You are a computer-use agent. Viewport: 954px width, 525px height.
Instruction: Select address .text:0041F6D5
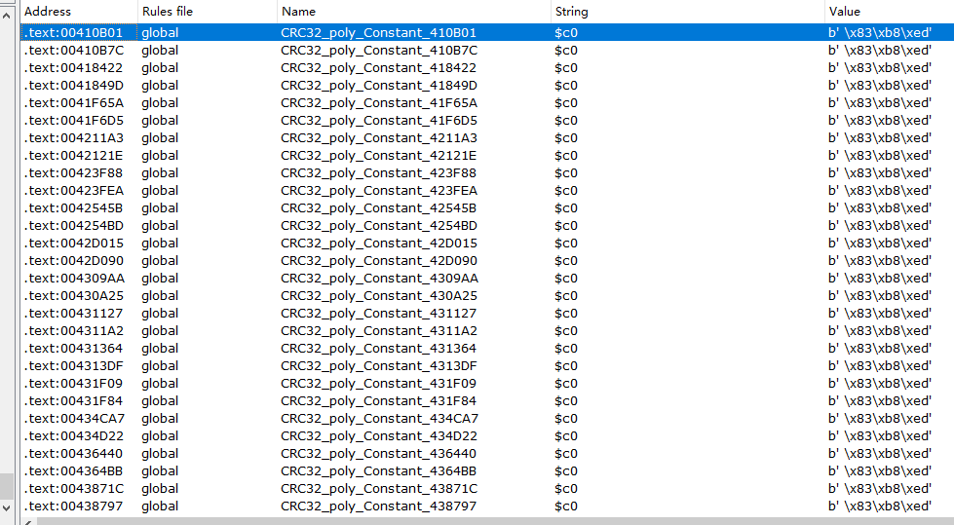coord(74,121)
